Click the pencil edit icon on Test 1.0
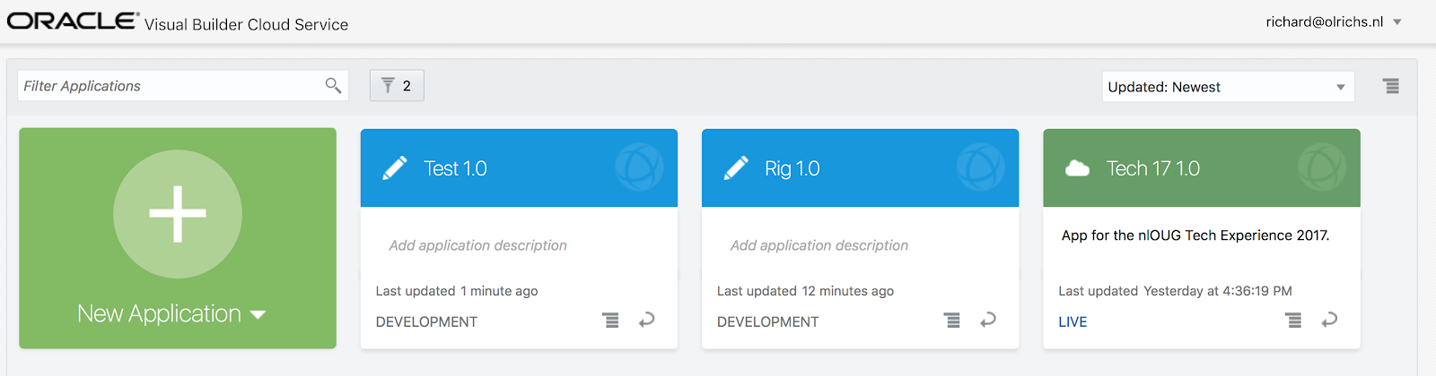Screen dimensions: 1436x376 click(395, 168)
